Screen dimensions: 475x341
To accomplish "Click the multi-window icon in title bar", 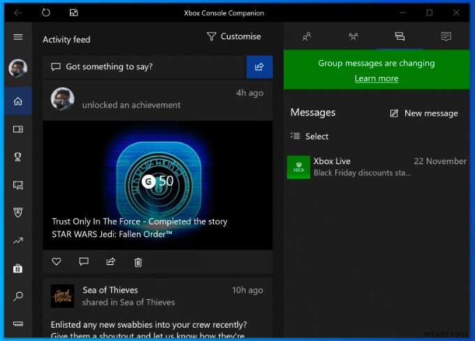I will point(73,13).
